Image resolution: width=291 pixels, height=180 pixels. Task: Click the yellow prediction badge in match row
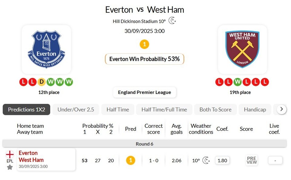[130, 160]
